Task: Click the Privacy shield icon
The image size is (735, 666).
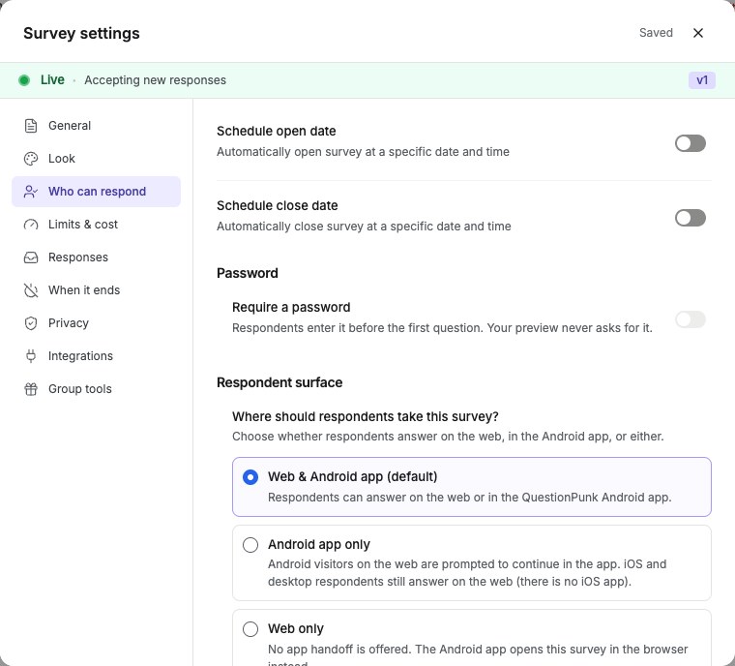Action: coord(31,323)
